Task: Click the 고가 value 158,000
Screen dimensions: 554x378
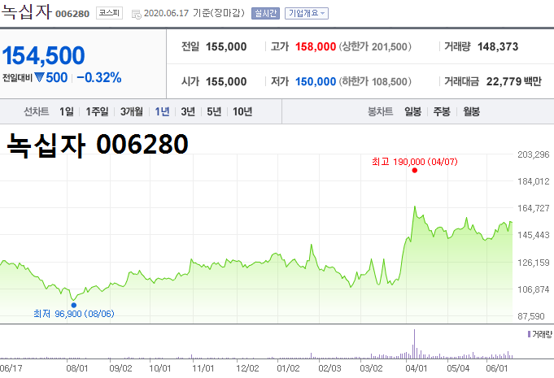Action: click(316, 46)
